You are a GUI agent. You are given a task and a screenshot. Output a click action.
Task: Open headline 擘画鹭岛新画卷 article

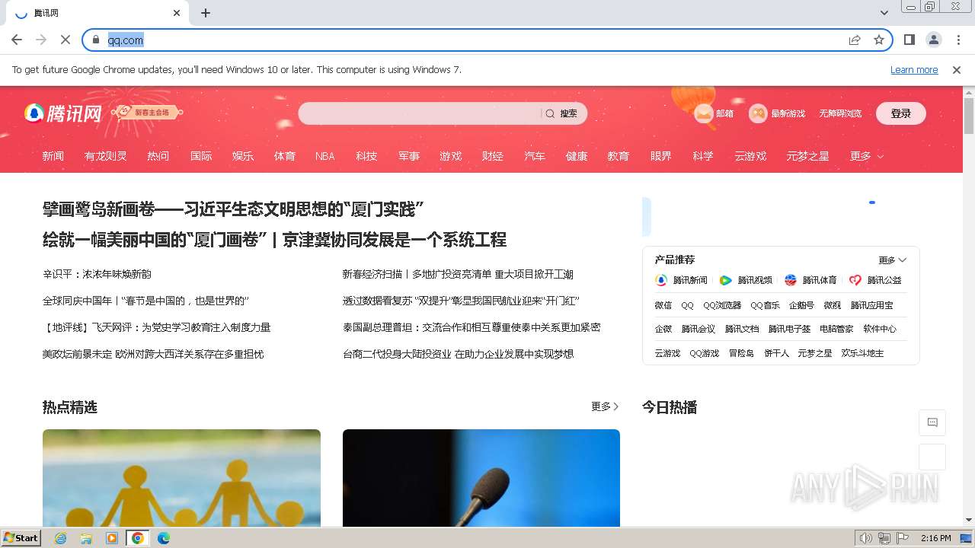tap(233, 209)
